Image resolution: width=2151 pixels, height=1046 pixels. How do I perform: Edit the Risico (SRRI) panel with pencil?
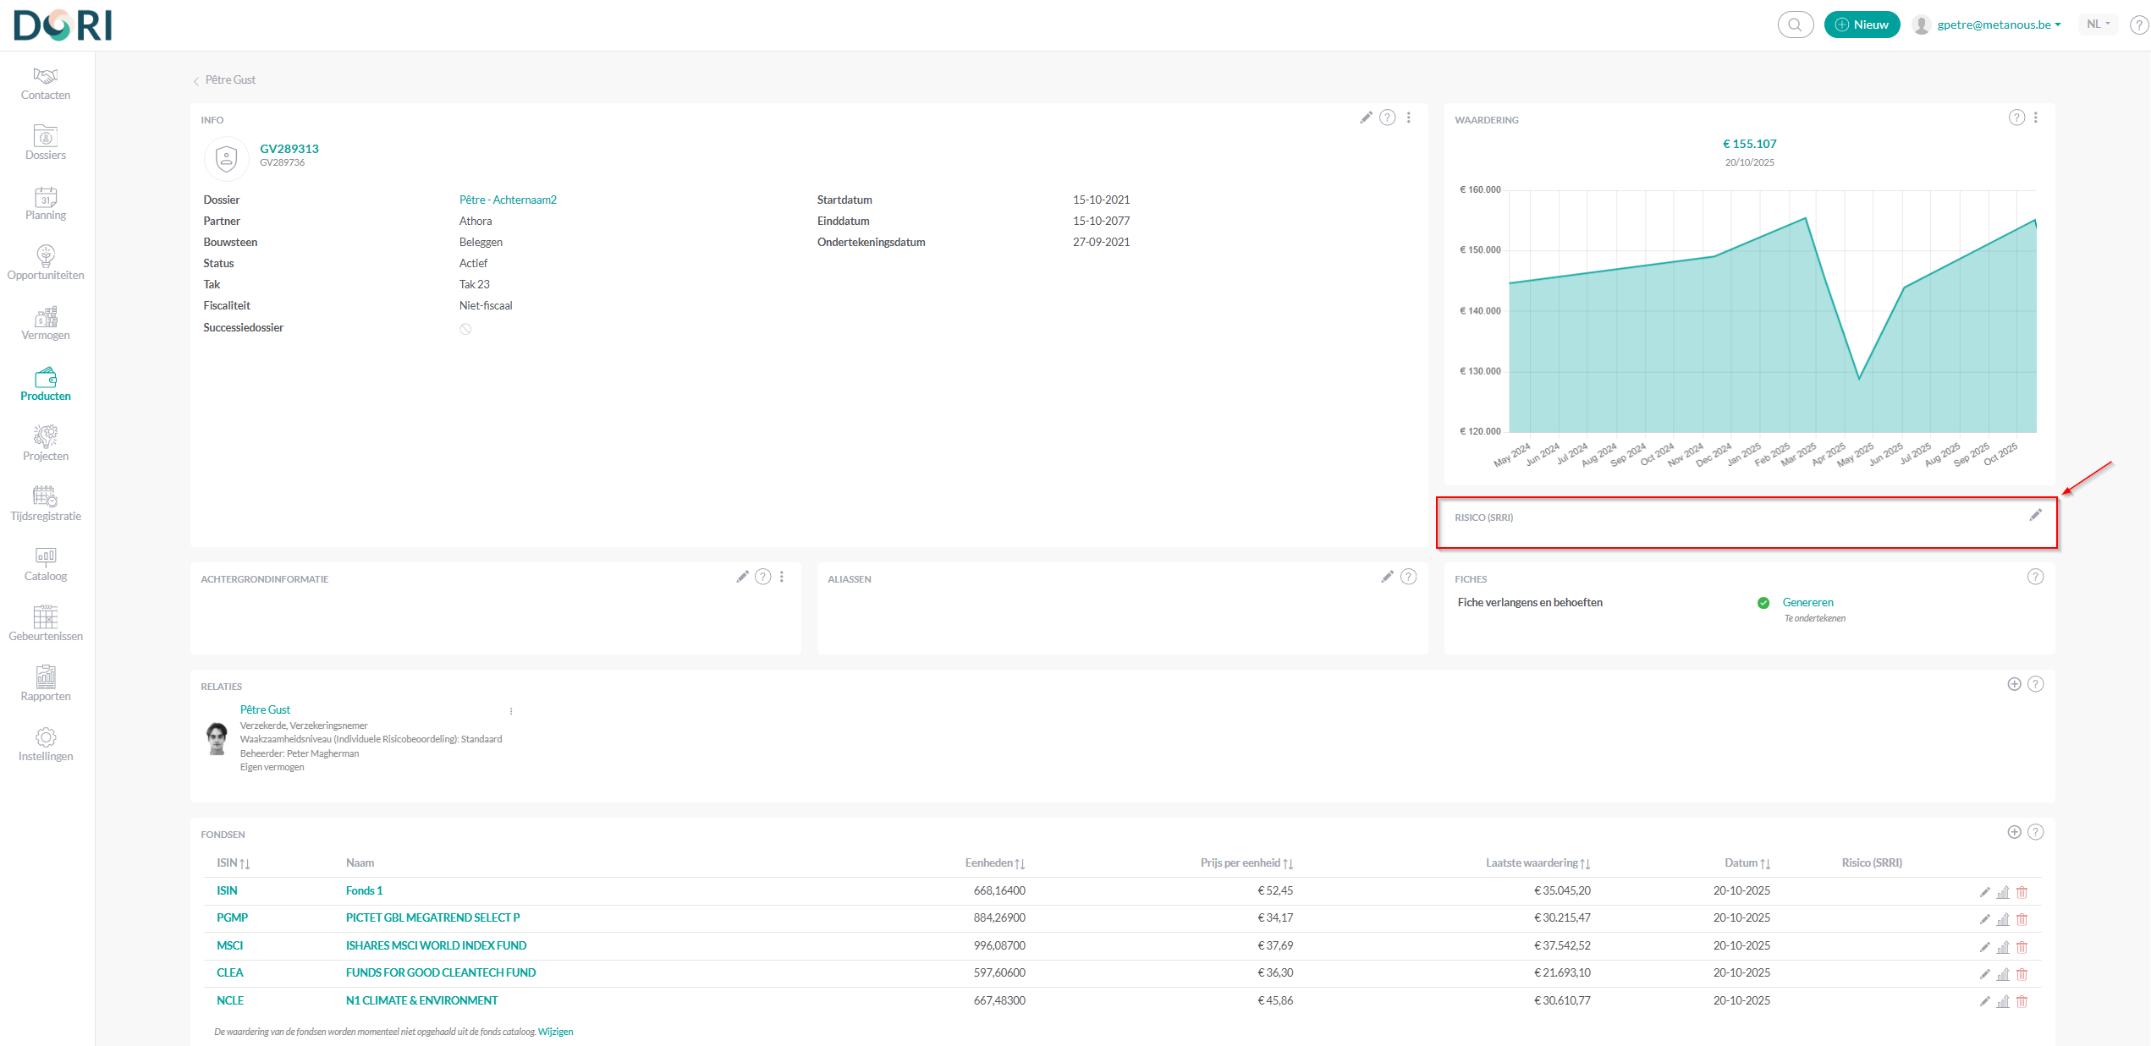coord(2035,515)
